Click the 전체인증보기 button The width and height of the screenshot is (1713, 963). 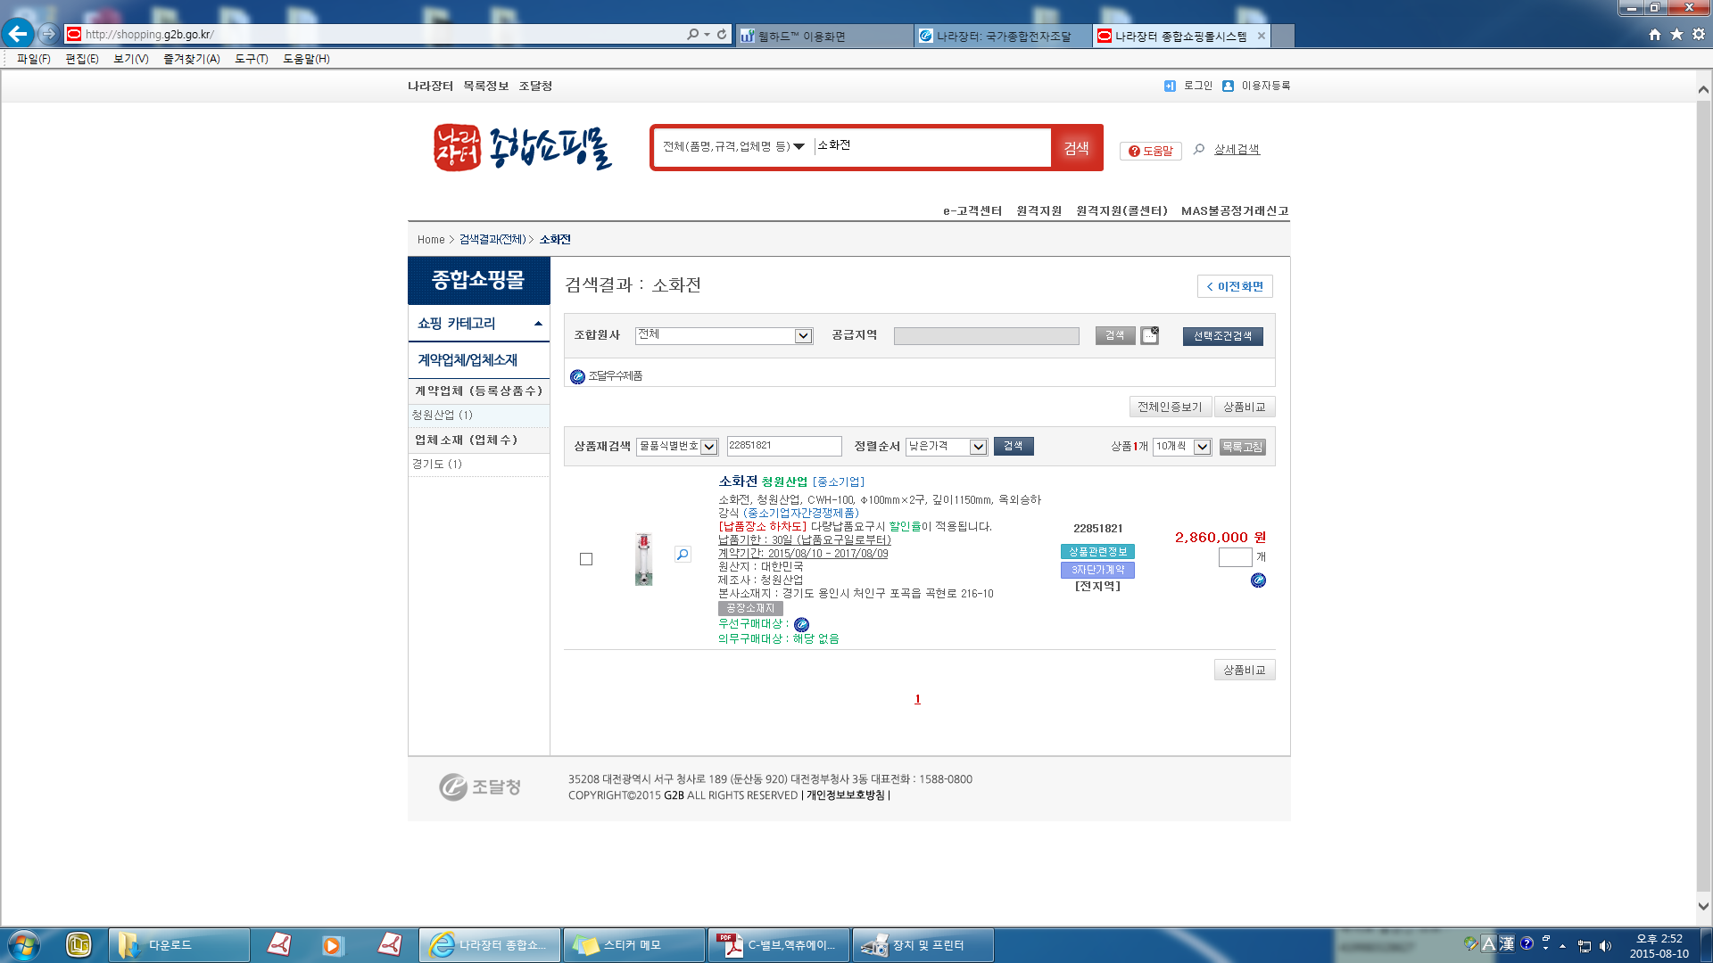tap(1170, 407)
